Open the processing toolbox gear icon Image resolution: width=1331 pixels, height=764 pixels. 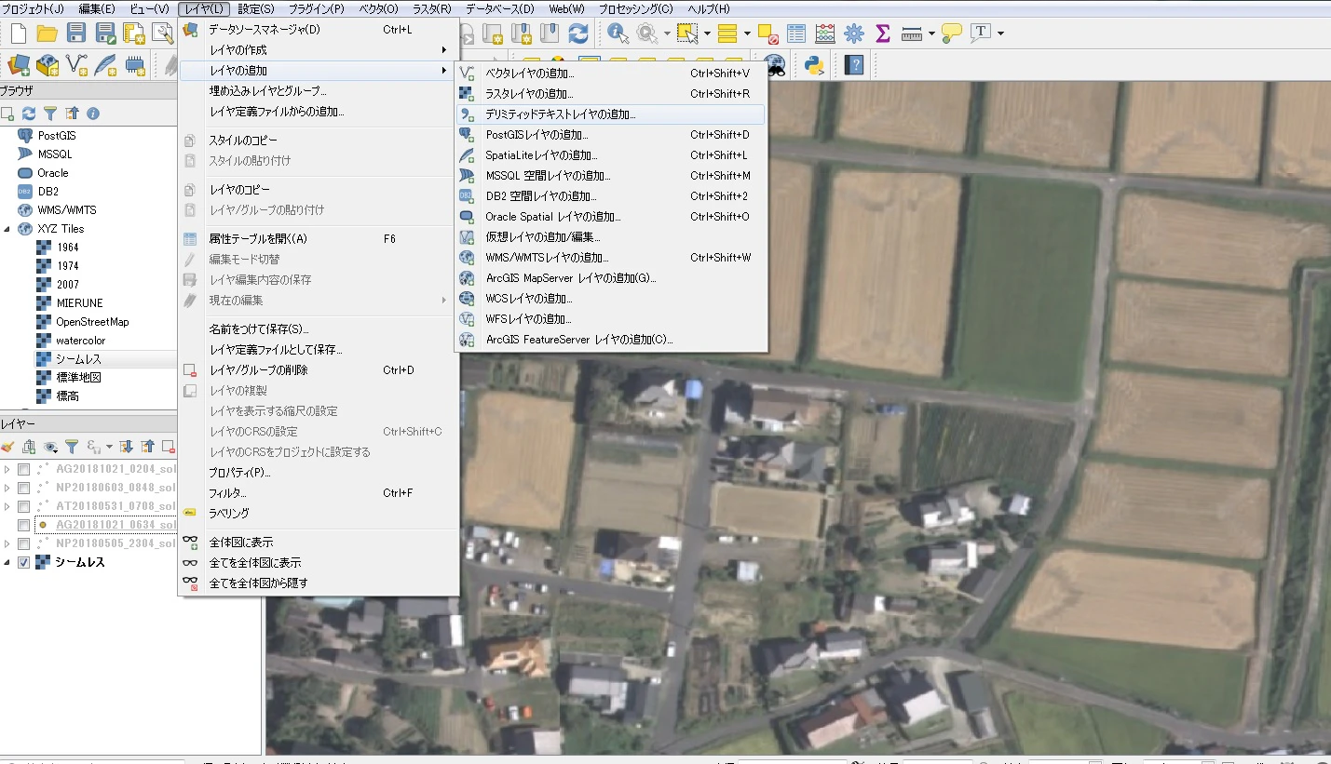pos(853,34)
